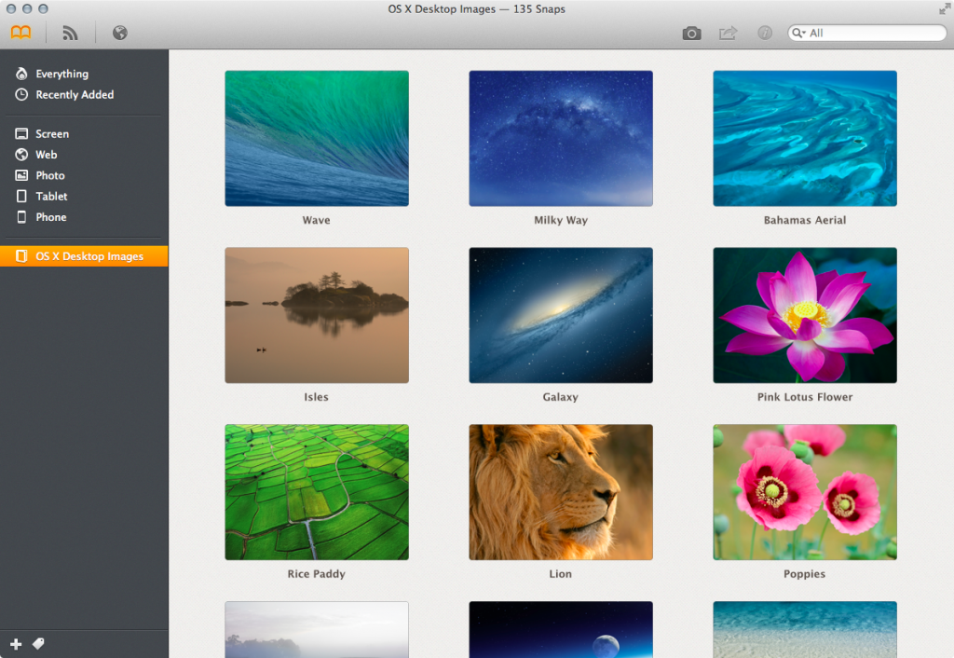Expand the search magnifier filter dropdown

tap(798, 34)
